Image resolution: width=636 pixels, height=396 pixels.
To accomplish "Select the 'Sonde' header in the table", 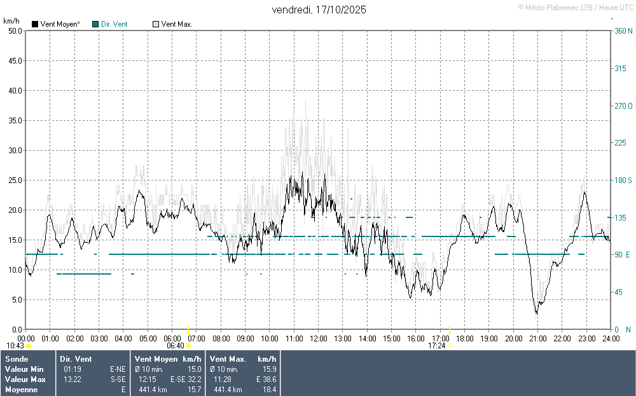I will [x=16, y=359].
